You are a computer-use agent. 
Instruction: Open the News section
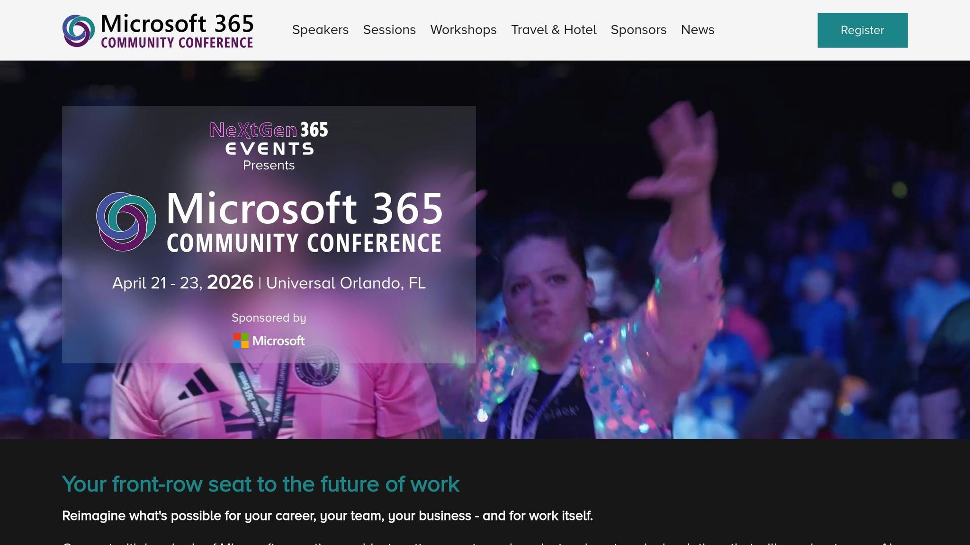pos(697,30)
